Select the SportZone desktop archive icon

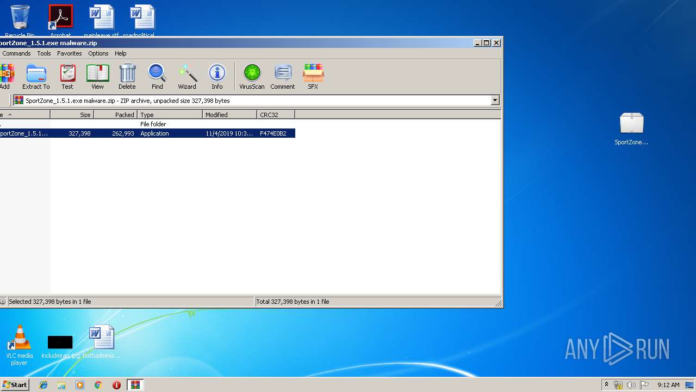pos(631,128)
